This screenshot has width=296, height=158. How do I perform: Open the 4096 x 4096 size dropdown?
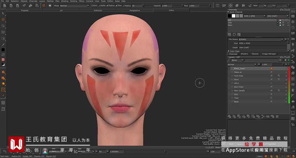(x=255, y=16)
